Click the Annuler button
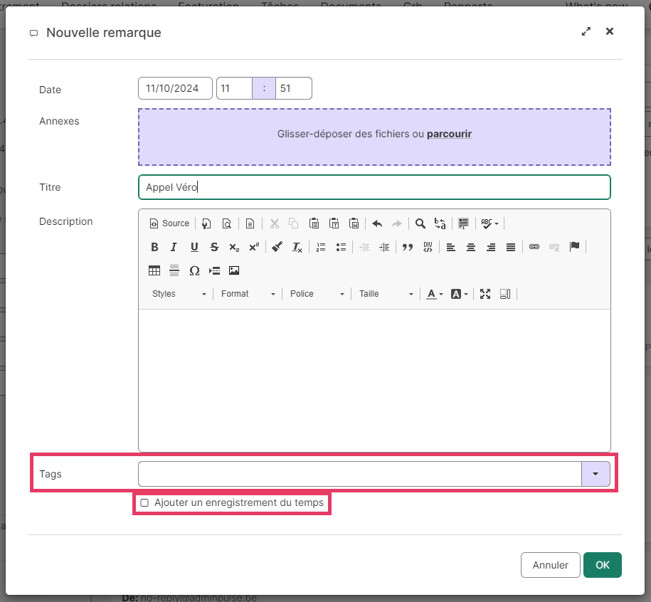651x602 pixels. click(550, 564)
